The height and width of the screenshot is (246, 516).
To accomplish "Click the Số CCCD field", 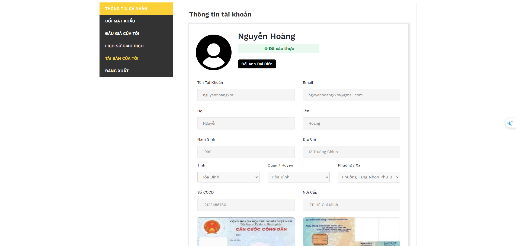I will click(x=246, y=205).
